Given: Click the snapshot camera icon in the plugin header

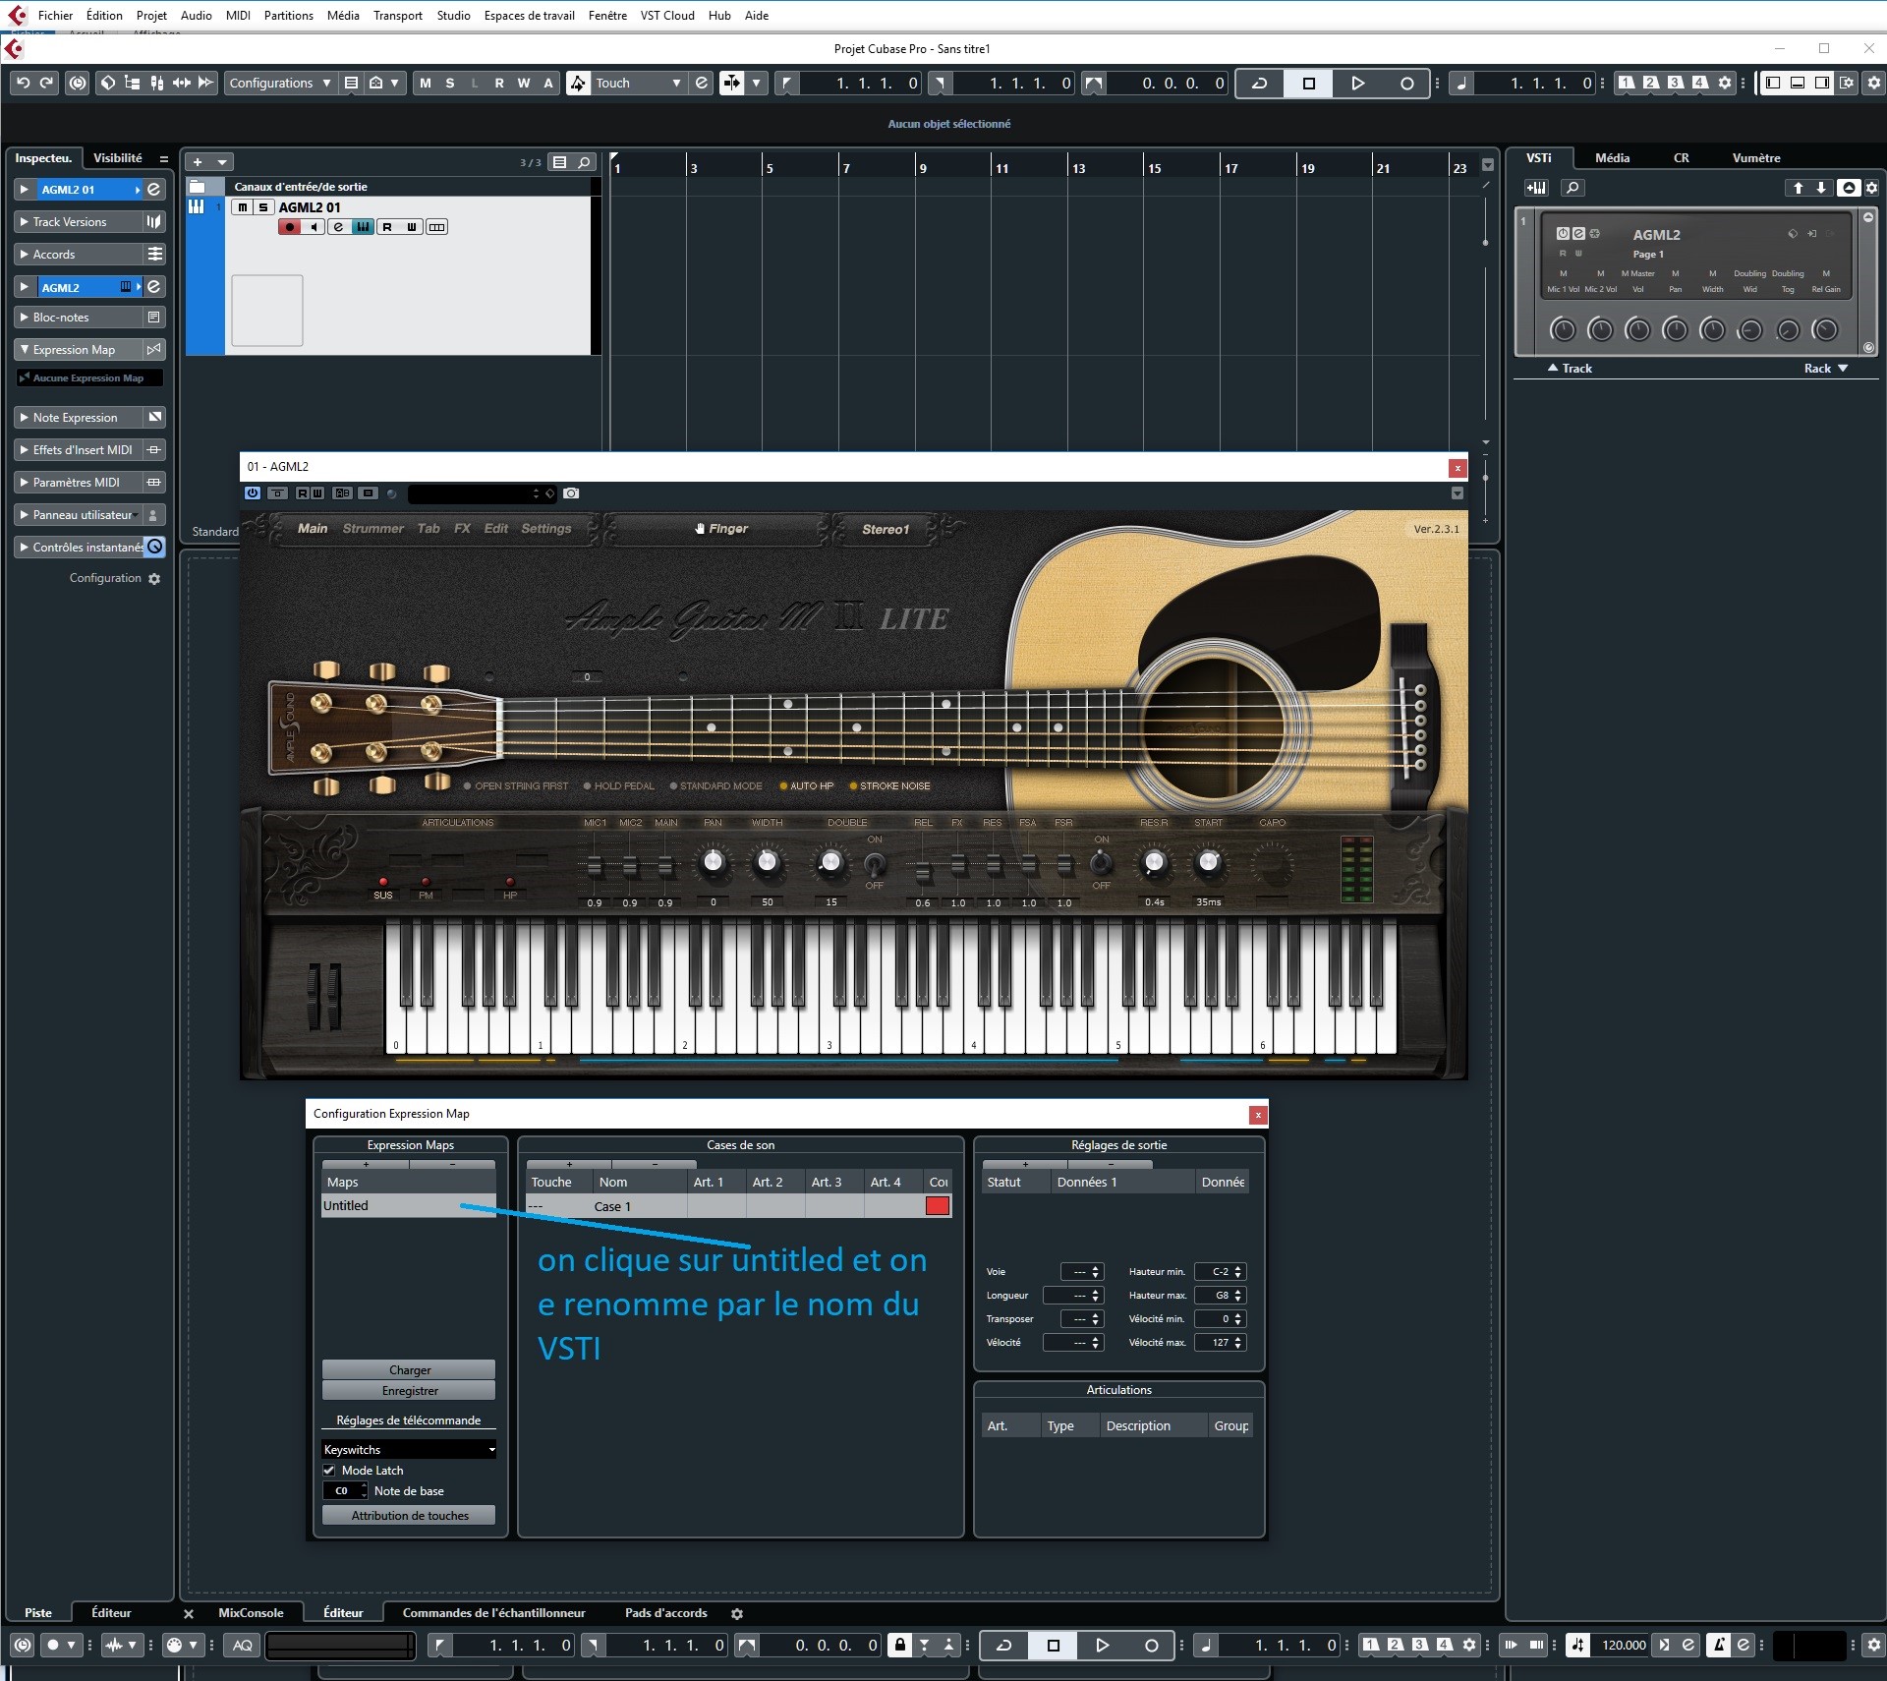Looking at the screenshot, I should pos(573,493).
